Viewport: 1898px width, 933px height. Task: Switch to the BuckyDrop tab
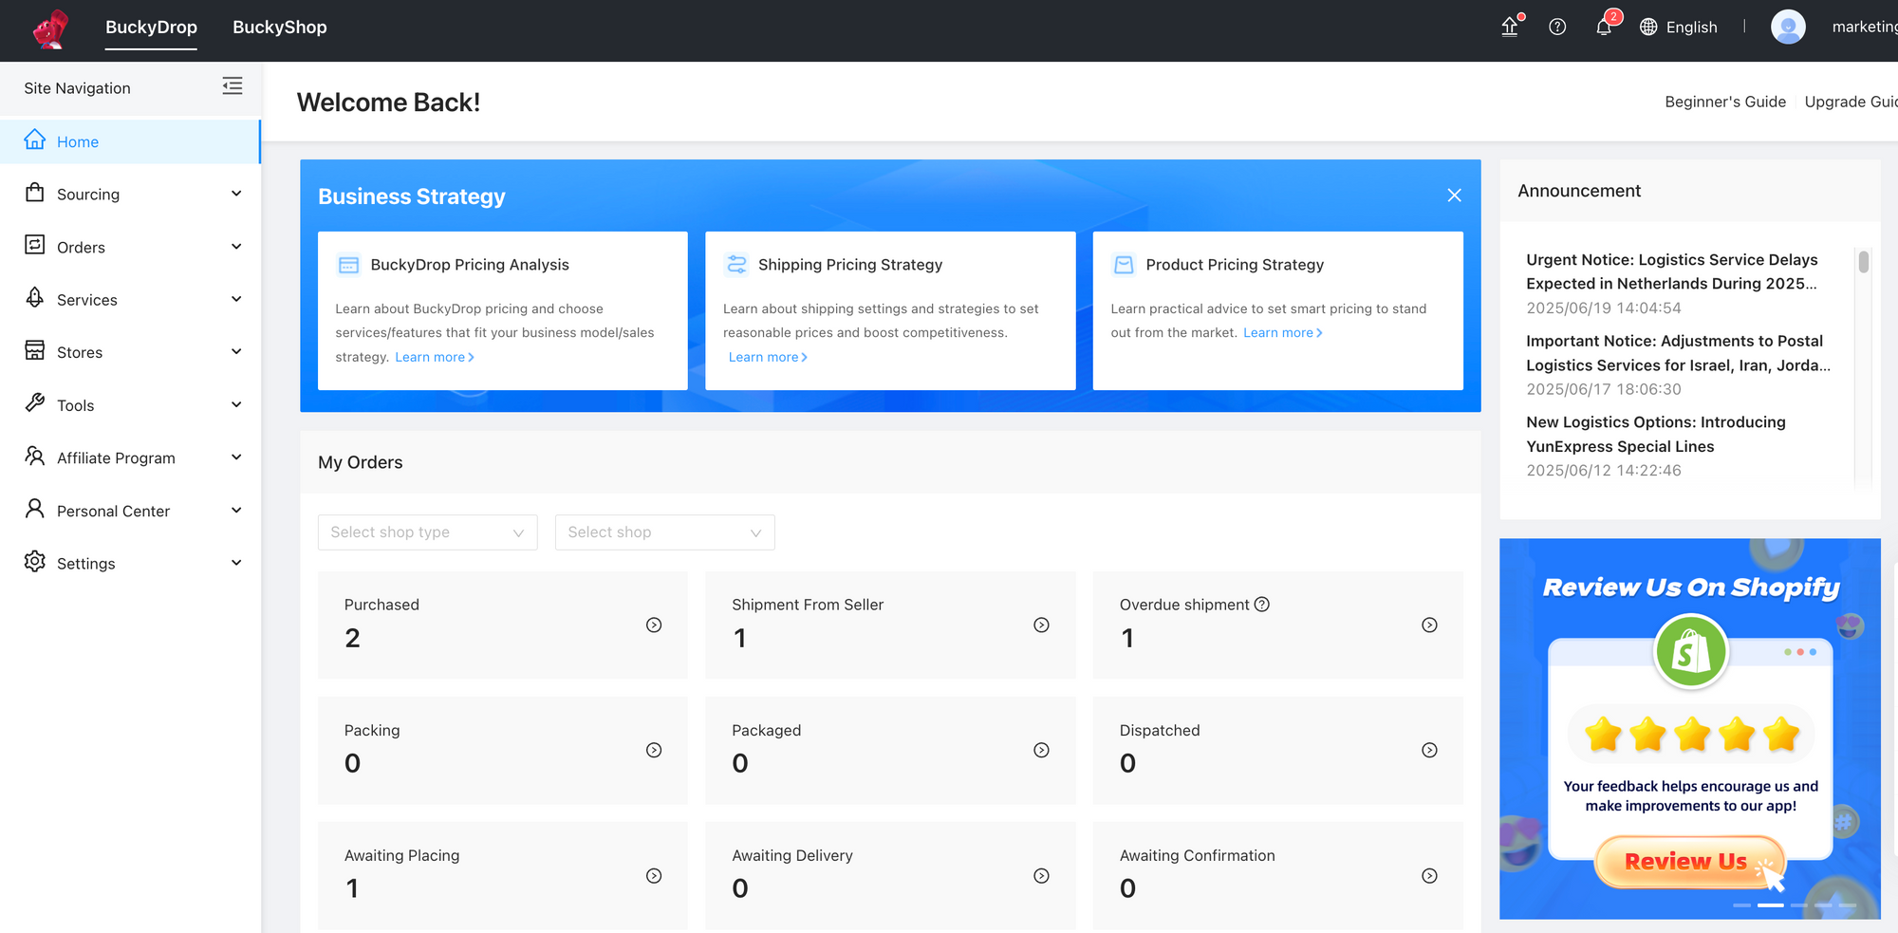pyautogui.click(x=151, y=28)
